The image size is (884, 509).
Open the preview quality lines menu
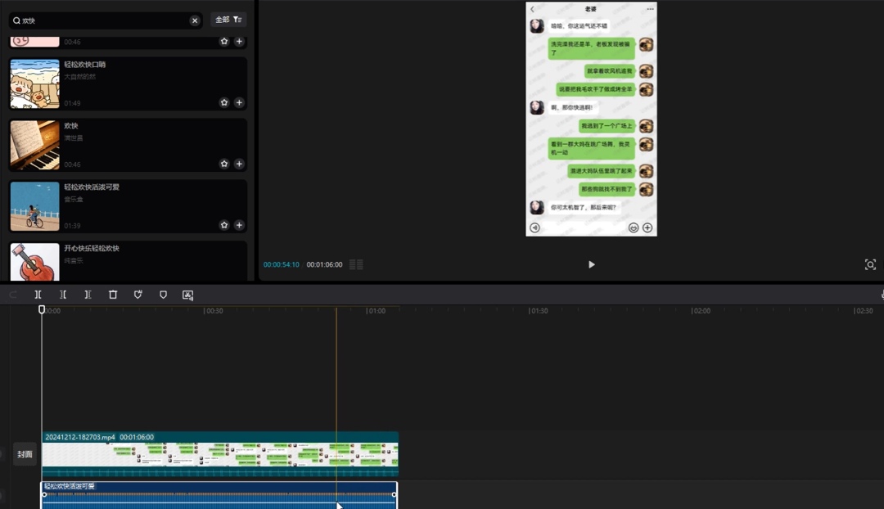point(356,264)
